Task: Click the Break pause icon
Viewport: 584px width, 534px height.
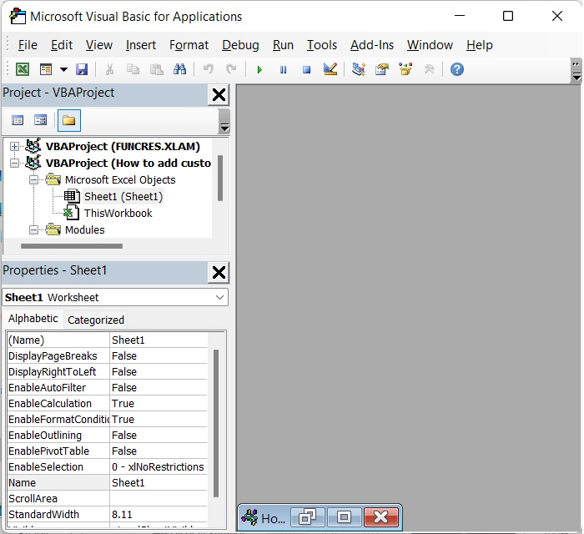Action: [x=283, y=69]
